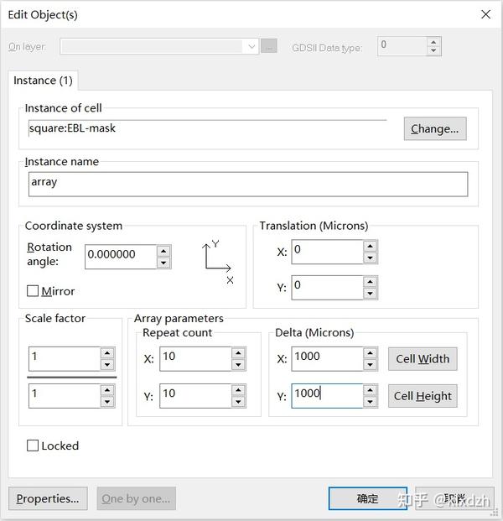The width and height of the screenshot is (503, 521).
Task: Increase Delta X spinner arrow
Action: 371,352
